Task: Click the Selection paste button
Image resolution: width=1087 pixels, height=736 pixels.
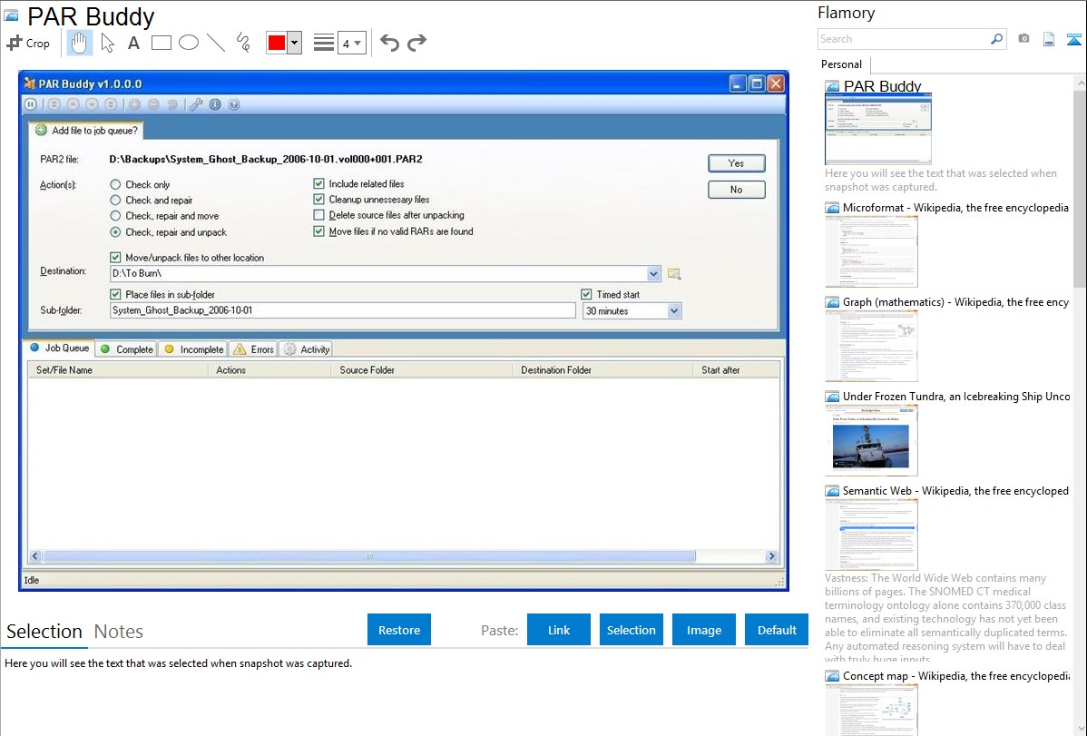Action: click(631, 630)
